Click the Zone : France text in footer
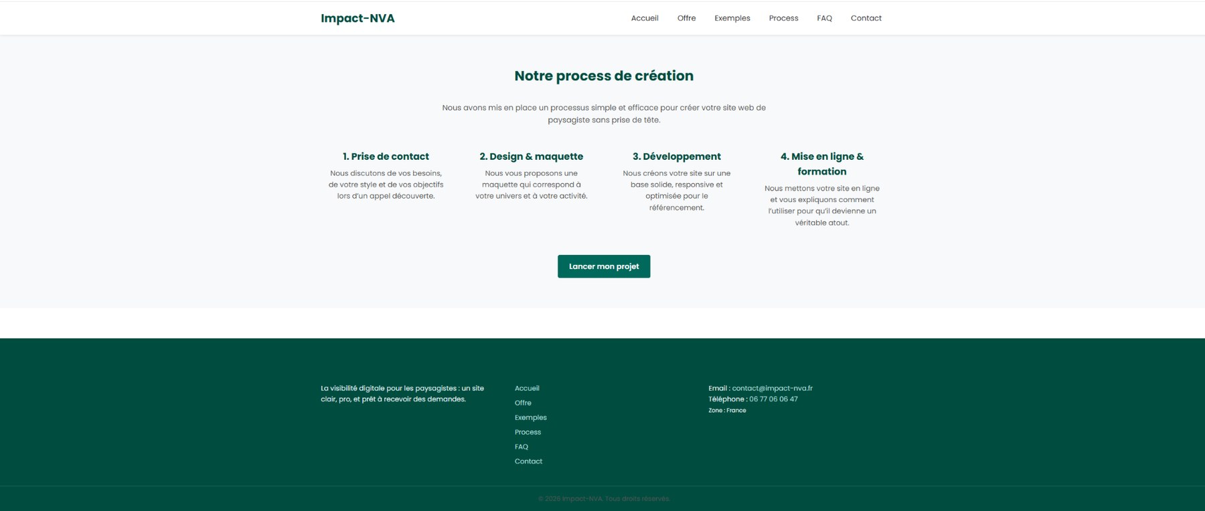Image resolution: width=1205 pixels, height=511 pixels. (727, 411)
